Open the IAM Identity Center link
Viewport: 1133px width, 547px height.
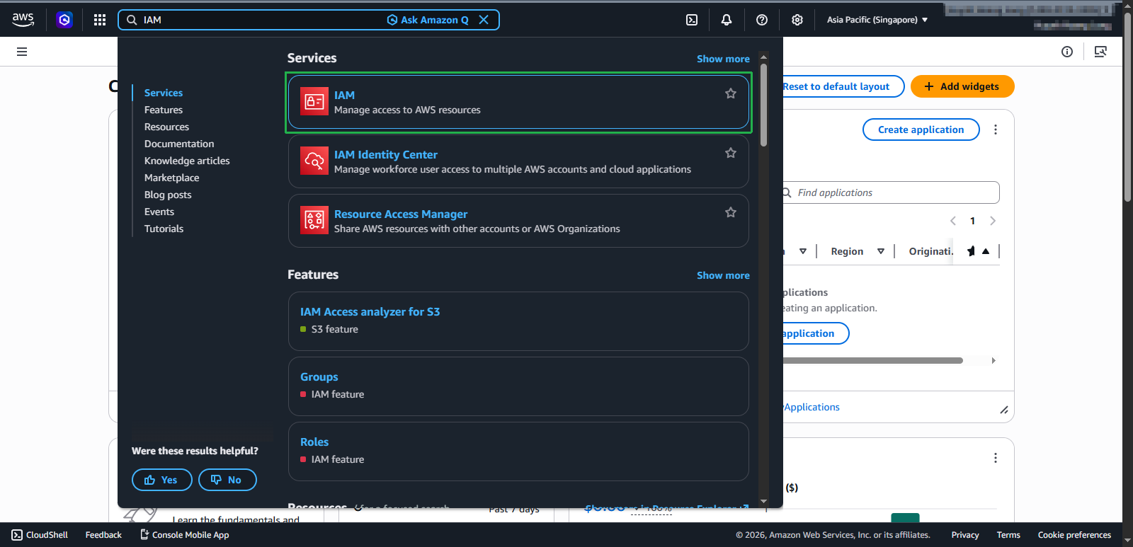(386, 154)
